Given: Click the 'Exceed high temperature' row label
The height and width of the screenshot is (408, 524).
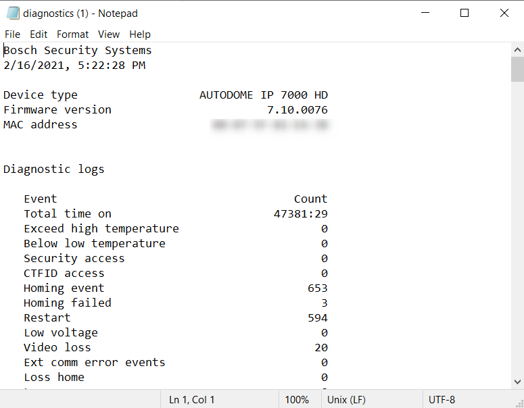Looking at the screenshot, I should 101,229.
